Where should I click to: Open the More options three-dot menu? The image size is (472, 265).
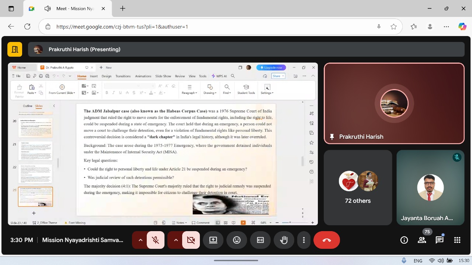304,240
